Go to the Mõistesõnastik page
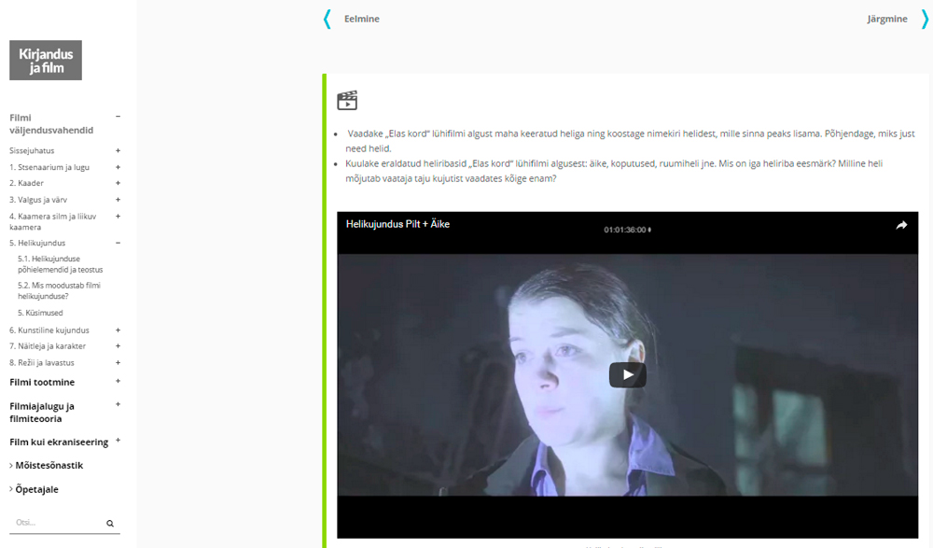 coord(49,465)
